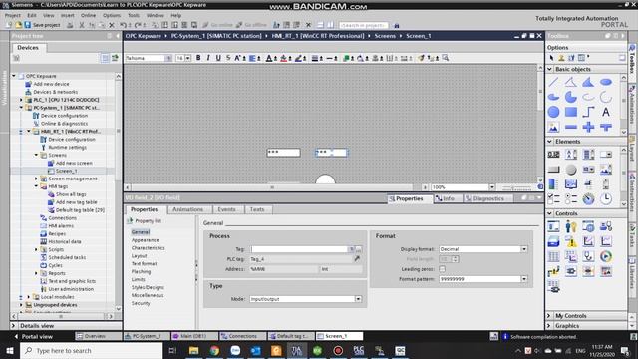This screenshot has height=359, width=638.
Task: Collapse the Elements section
Action: 550,142
